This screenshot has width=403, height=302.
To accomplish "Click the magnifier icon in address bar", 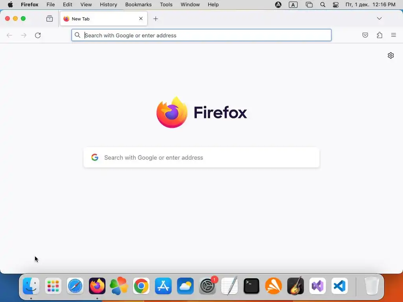I will pyautogui.click(x=78, y=35).
